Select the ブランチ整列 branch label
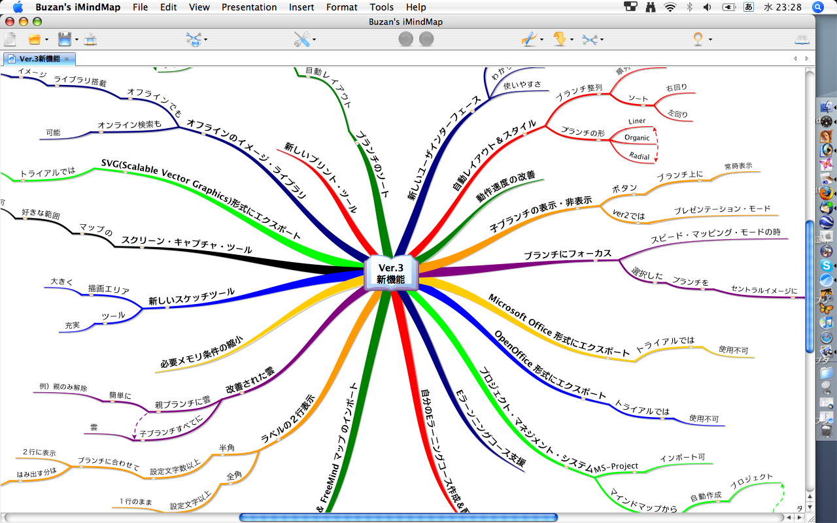Viewport: 837px width, 523px height. (x=579, y=93)
